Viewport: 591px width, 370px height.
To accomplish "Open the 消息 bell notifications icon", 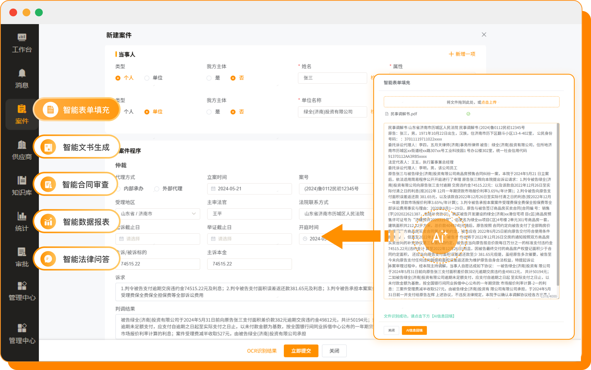I will [x=22, y=73].
